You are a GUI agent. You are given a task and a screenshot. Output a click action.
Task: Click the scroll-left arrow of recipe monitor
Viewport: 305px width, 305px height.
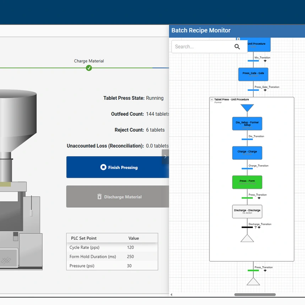(171, 294)
